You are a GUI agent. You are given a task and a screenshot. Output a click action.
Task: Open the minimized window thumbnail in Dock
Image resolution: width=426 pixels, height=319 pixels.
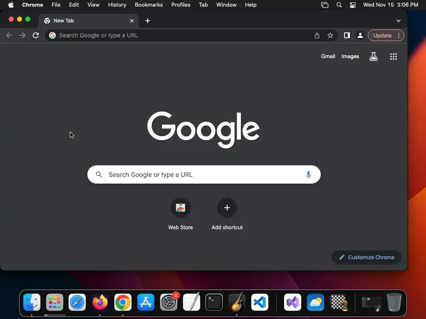click(372, 303)
